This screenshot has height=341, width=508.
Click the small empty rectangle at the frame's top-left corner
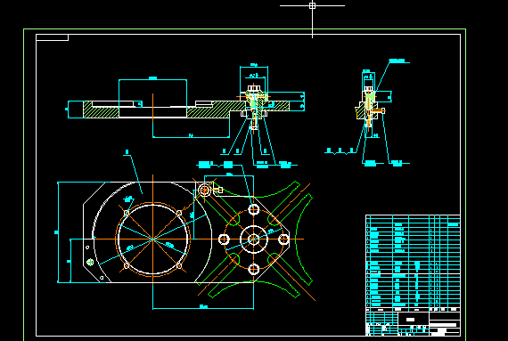pyautogui.click(x=53, y=37)
